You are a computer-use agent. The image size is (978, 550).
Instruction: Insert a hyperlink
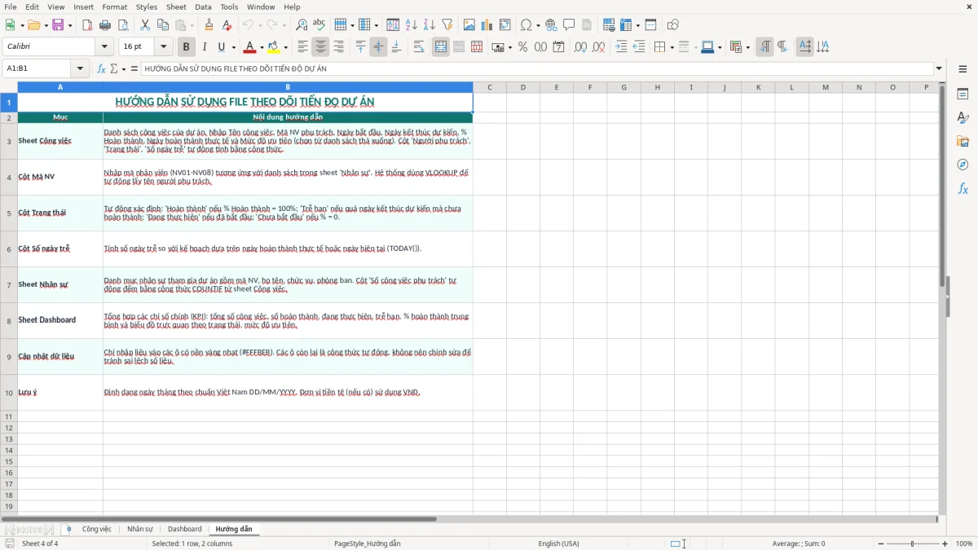coord(551,25)
